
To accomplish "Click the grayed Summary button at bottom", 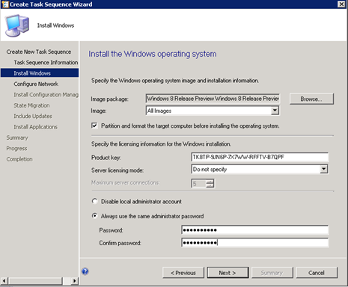I will [x=272, y=273].
